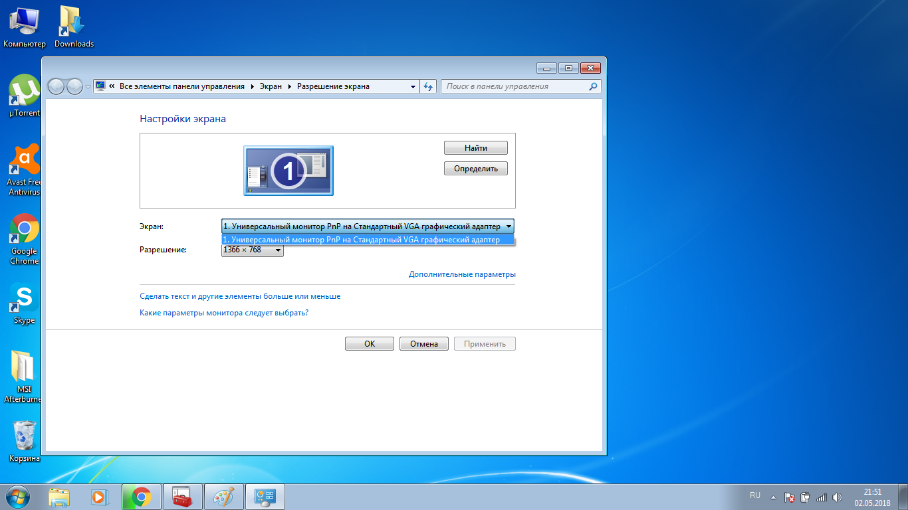
Task: Confirm with the OK button
Action: pyautogui.click(x=370, y=344)
